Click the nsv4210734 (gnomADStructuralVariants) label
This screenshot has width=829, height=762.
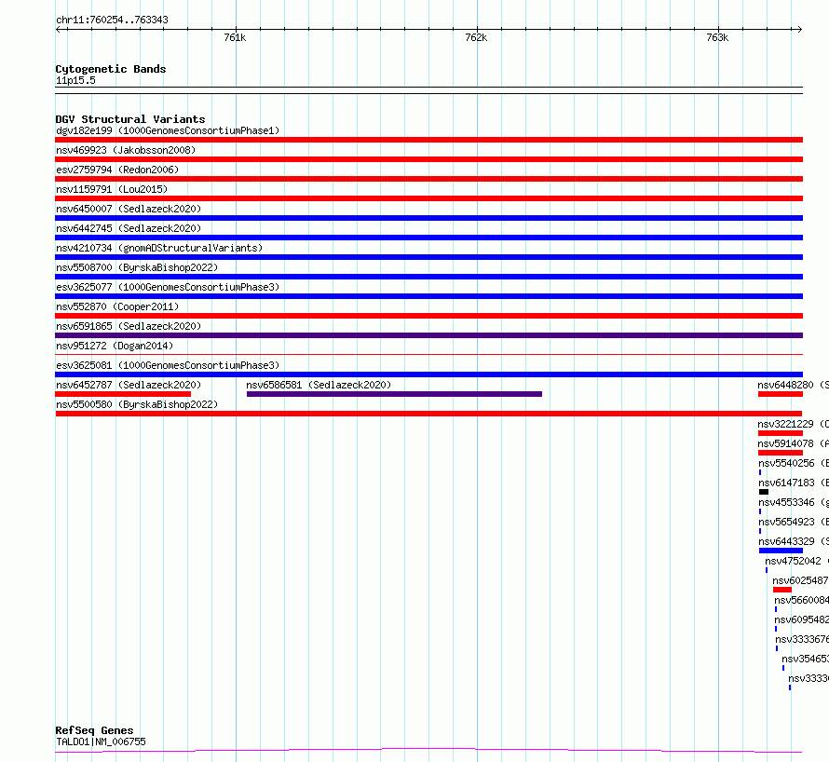(x=159, y=248)
